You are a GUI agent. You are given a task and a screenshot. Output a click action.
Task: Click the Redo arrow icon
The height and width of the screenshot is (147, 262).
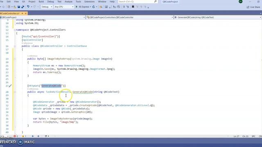click(34, 7)
